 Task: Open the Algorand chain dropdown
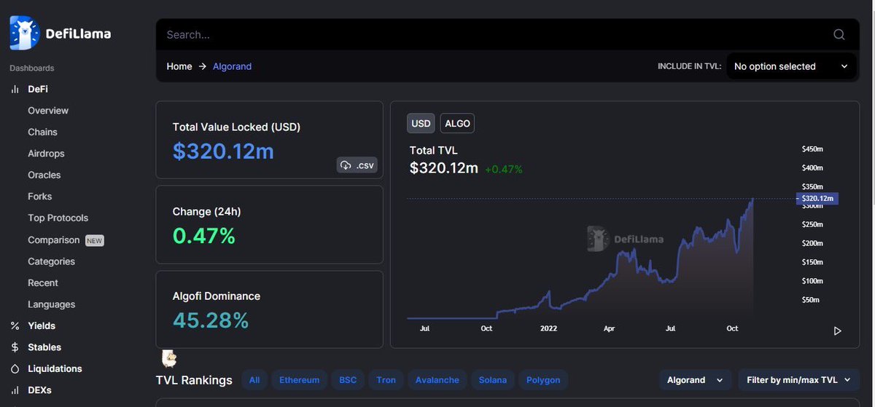point(695,380)
